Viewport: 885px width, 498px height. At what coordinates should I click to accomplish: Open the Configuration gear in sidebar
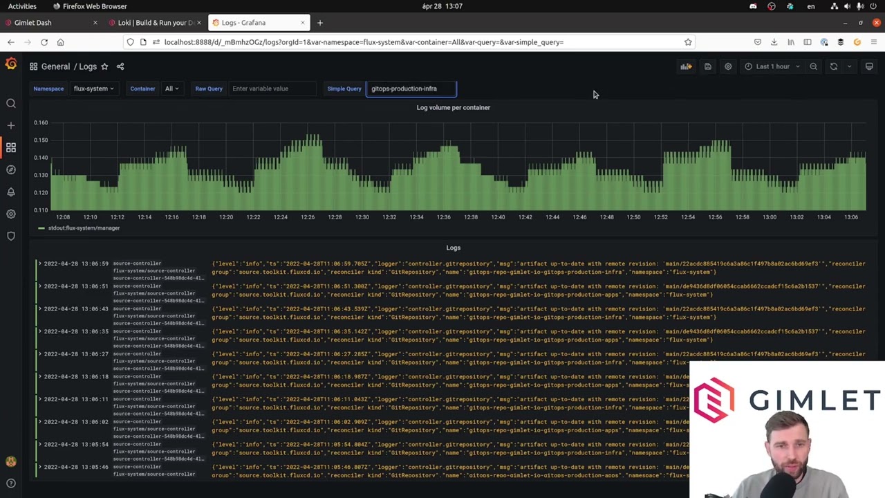click(11, 214)
